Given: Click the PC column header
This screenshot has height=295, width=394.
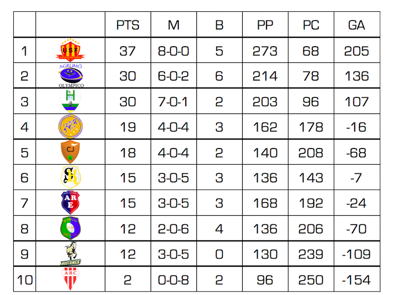Looking at the screenshot, I should click(311, 25).
